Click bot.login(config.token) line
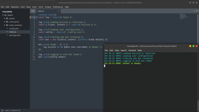 point(53,57)
